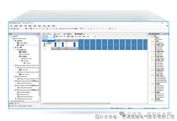Collapse the EtherCat_Master_Softmotion node
177x121 pixels.
point(14,65)
